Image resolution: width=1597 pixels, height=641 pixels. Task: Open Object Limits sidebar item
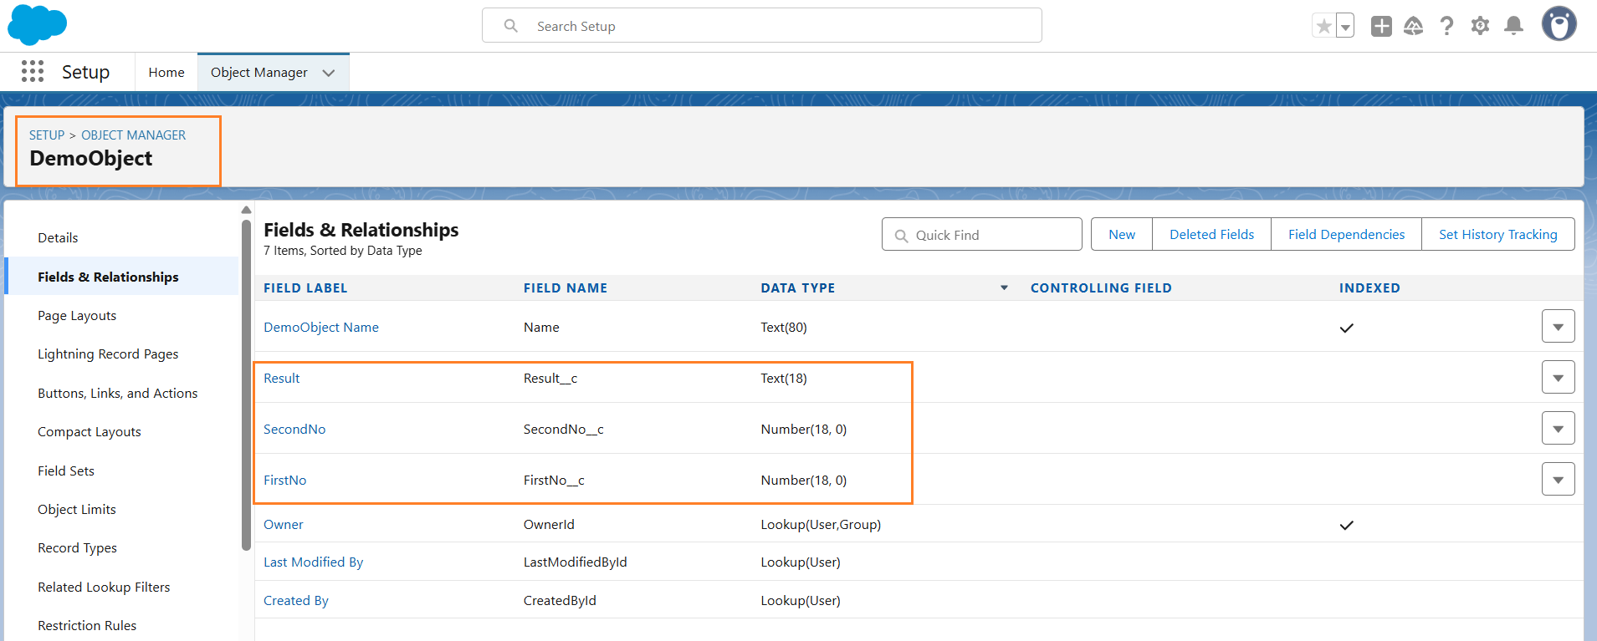pyautogui.click(x=77, y=510)
